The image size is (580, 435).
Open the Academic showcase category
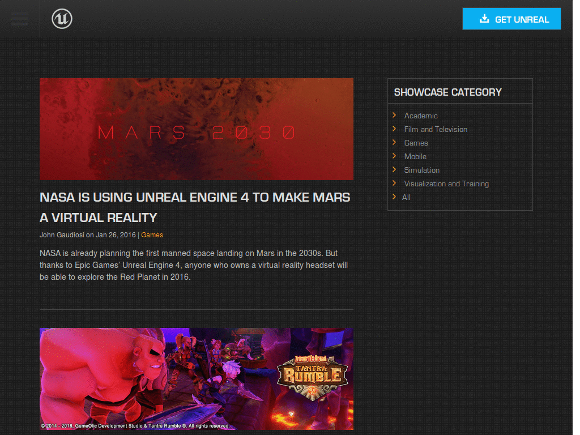pyautogui.click(x=421, y=116)
